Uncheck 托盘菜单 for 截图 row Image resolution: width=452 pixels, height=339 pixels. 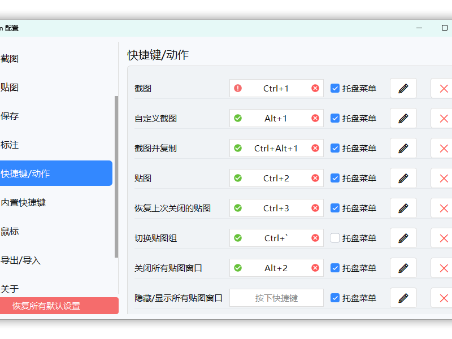[334, 88]
